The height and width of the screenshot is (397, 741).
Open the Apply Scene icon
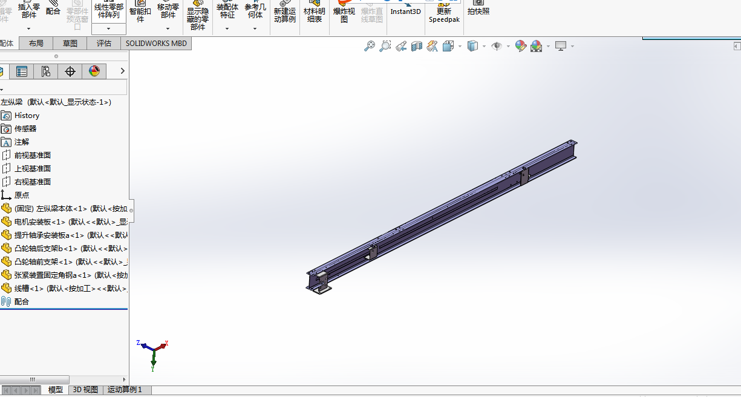pos(536,46)
